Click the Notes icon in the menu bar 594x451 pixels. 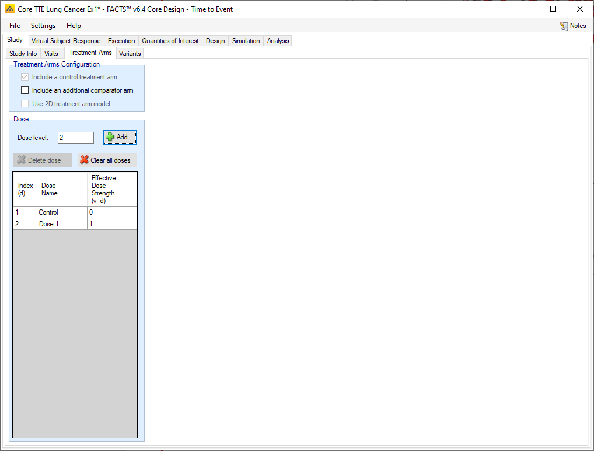coord(564,26)
